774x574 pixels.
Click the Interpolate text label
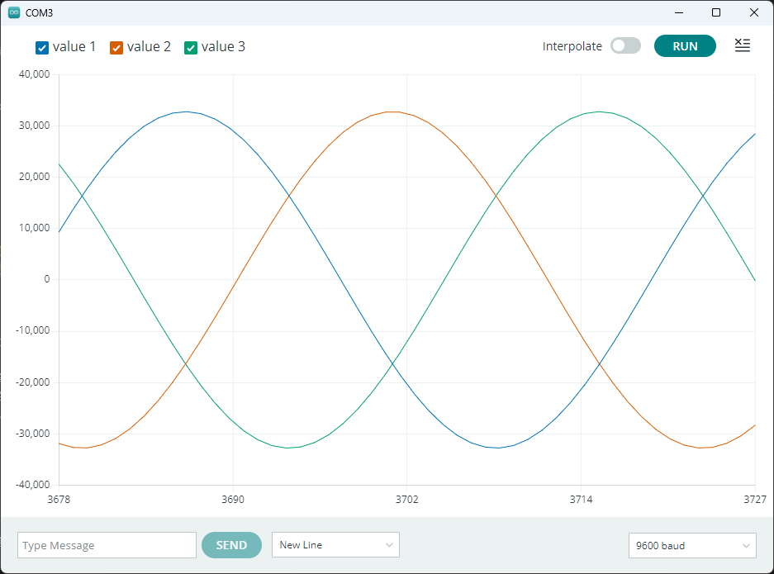pyautogui.click(x=572, y=46)
